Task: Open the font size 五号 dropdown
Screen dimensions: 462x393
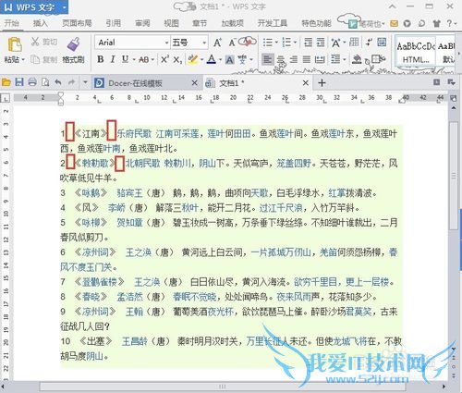Action: (x=204, y=43)
